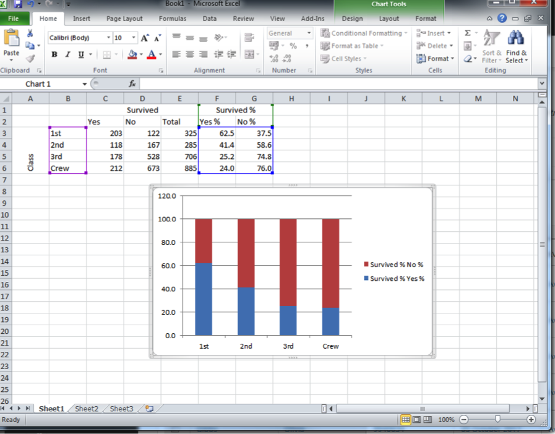Switch to Chart Tools Design tab
This screenshot has width=555, height=434.
pyautogui.click(x=352, y=19)
